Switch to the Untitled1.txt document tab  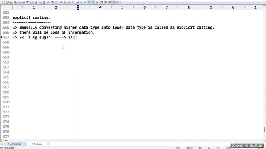tap(15, 144)
